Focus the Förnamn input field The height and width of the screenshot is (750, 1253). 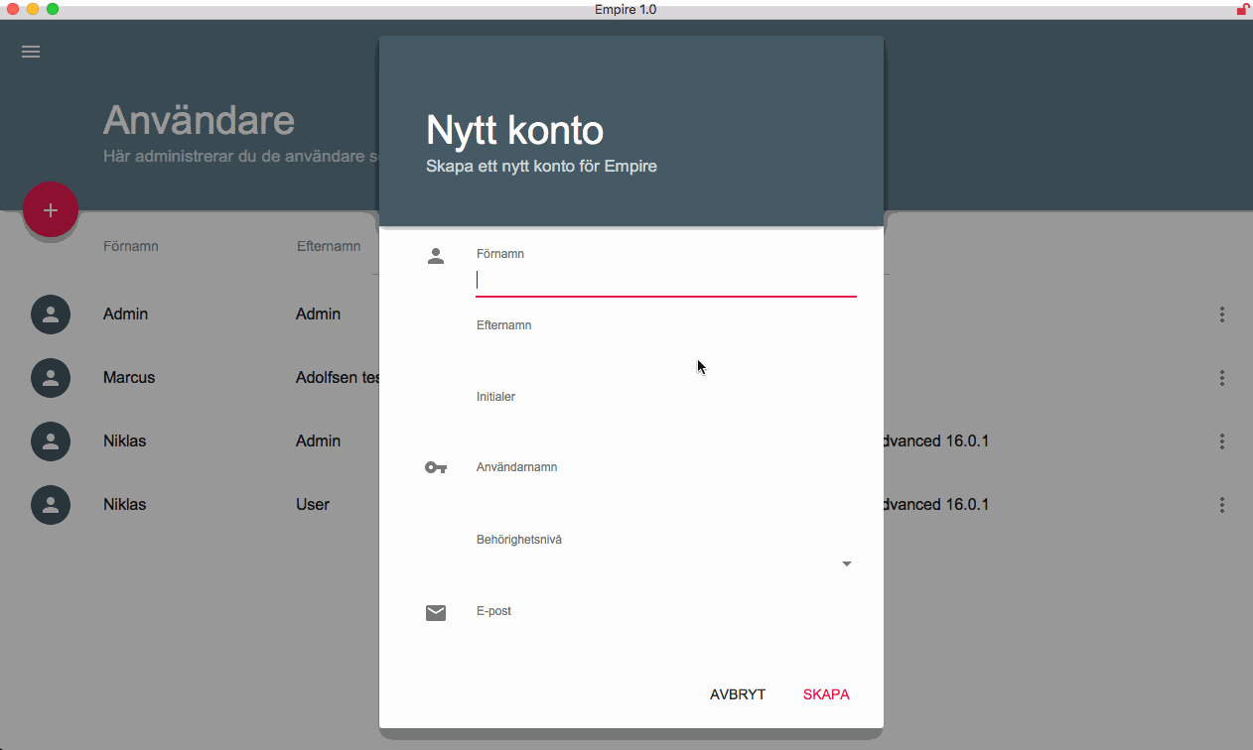[666, 280]
